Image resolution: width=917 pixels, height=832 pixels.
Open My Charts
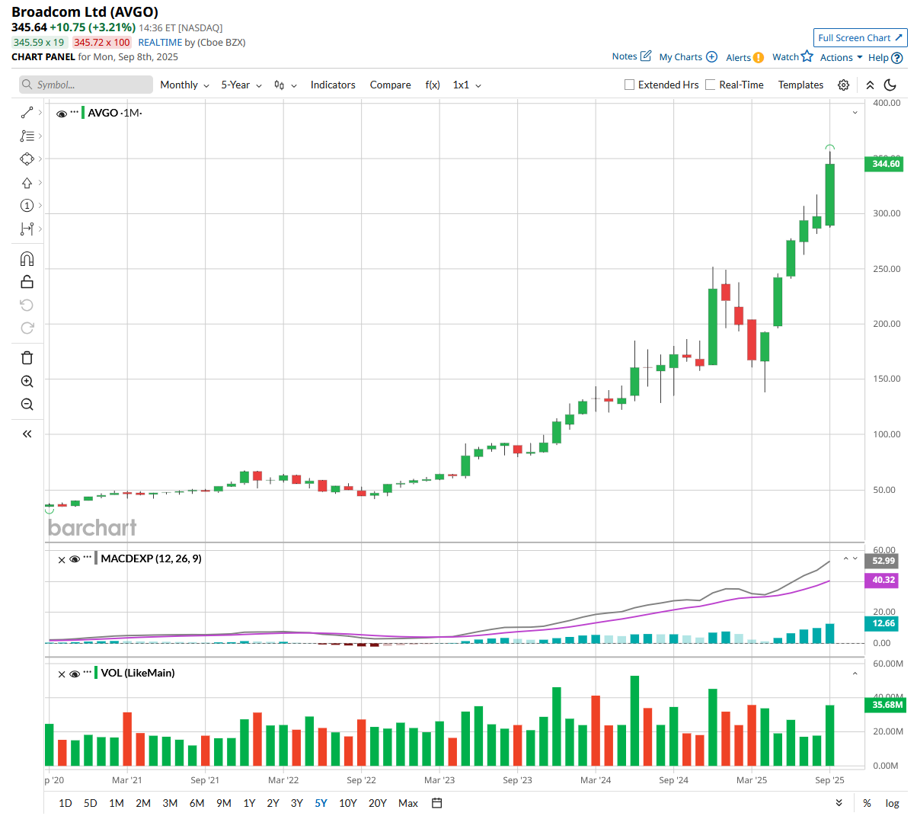pyautogui.click(x=688, y=57)
